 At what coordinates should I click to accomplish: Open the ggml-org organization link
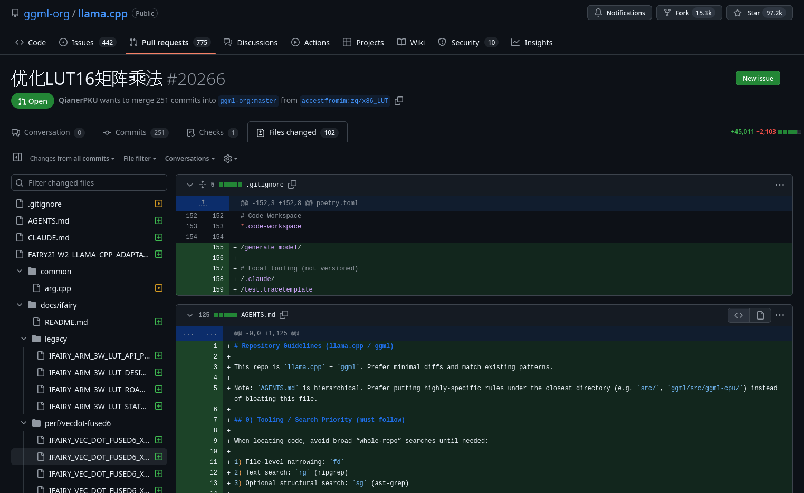pos(46,13)
